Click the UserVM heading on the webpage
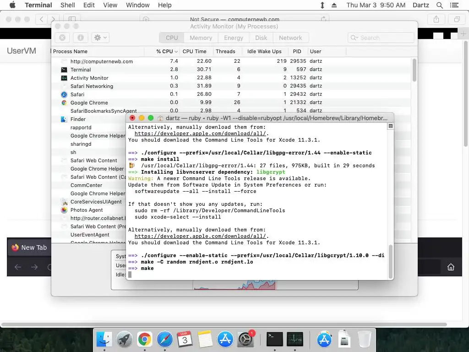The height and width of the screenshot is (352, 469). click(22, 50)
